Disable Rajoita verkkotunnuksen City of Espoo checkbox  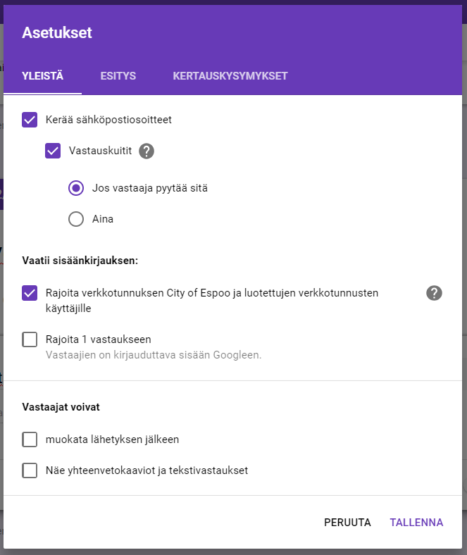tap(30, 293)
